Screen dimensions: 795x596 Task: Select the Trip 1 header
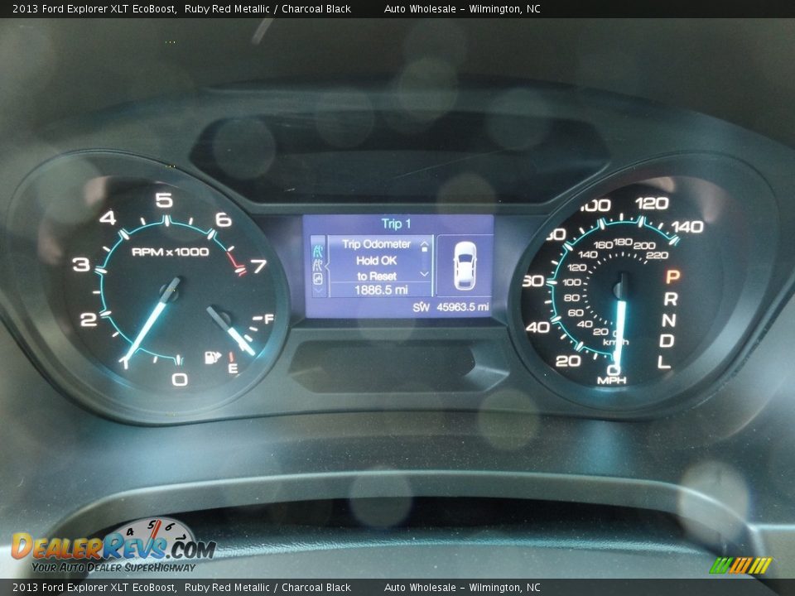coord(396,223)
